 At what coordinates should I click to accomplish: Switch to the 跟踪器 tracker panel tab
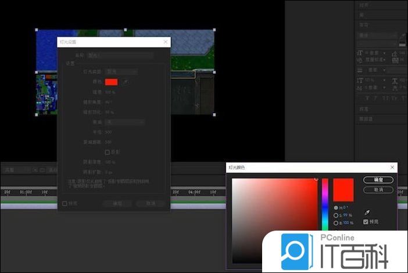[x=366, y=119]
